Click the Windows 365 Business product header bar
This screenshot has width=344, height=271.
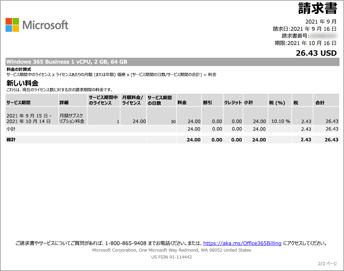(172, 62)
